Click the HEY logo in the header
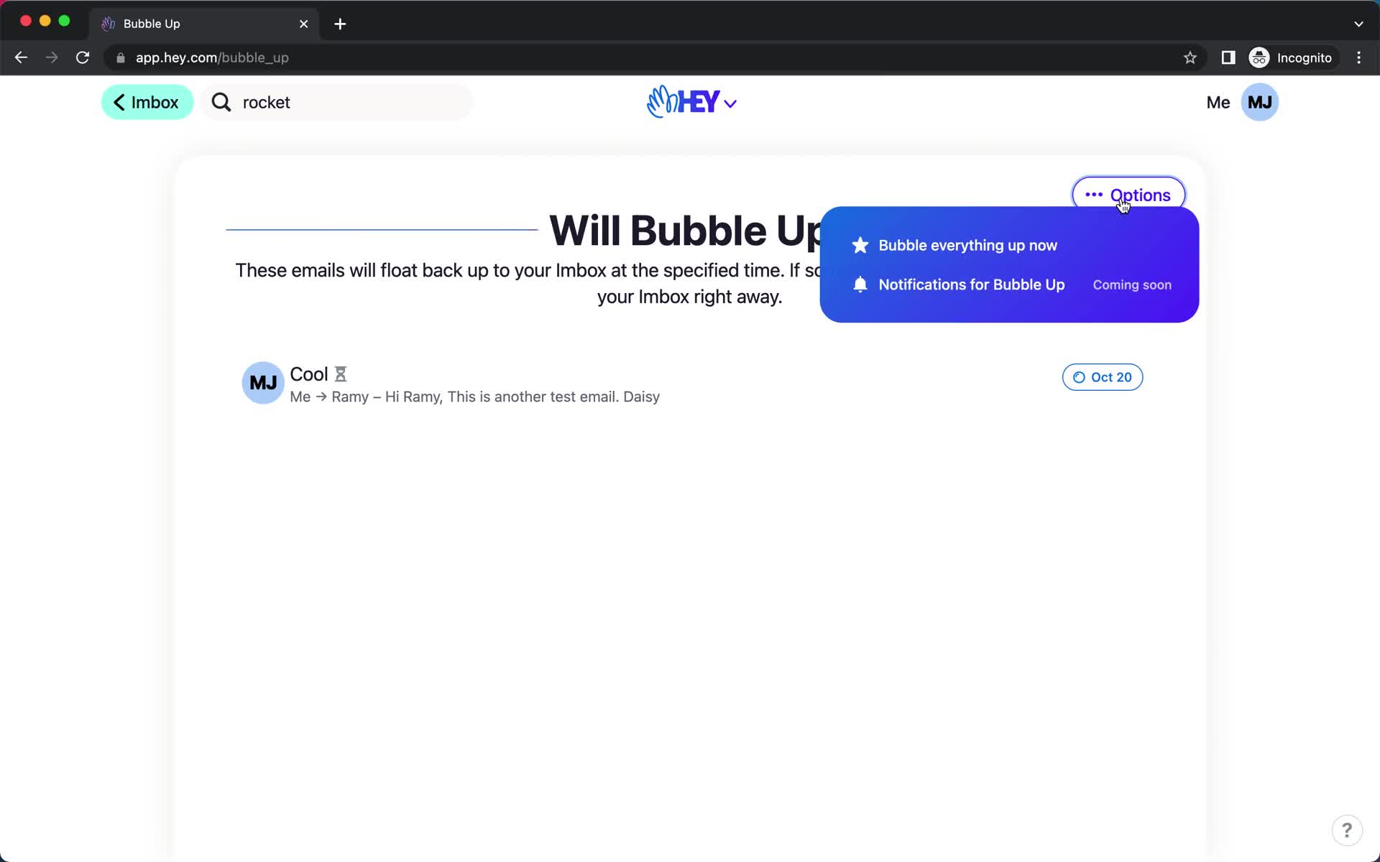 coord(689,101)
